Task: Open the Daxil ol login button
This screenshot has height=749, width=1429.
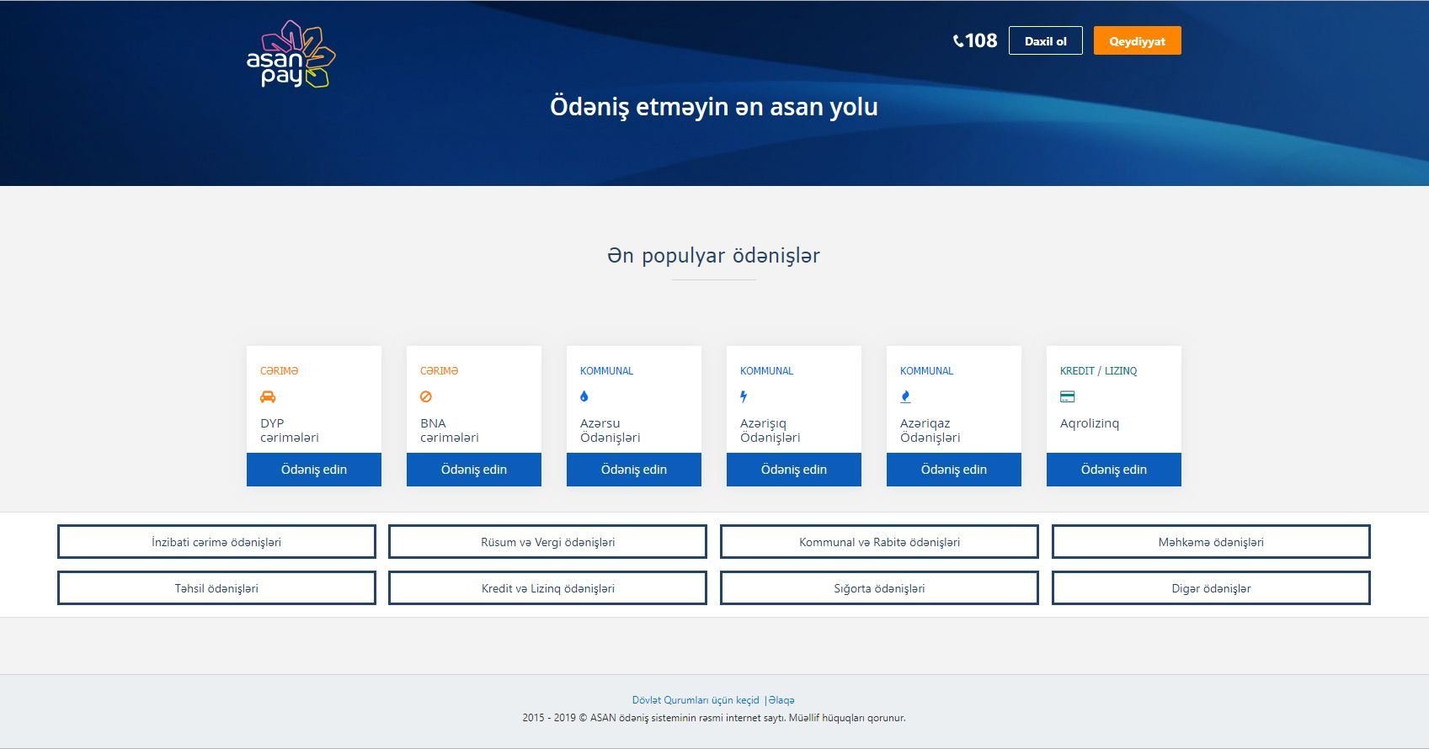Action: [x=1046, y=40]
